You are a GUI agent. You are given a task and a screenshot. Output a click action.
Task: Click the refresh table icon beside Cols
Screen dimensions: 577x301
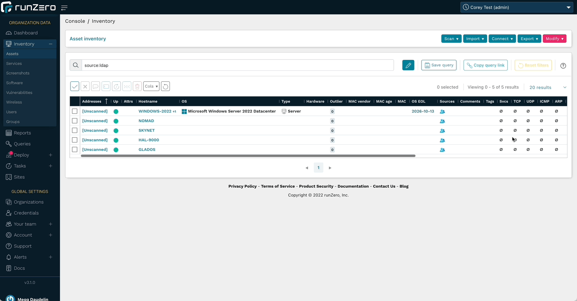point(165,87)
